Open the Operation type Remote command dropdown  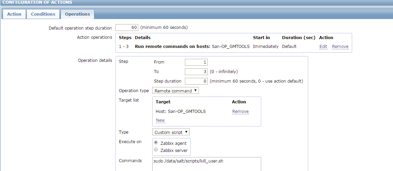175,91
